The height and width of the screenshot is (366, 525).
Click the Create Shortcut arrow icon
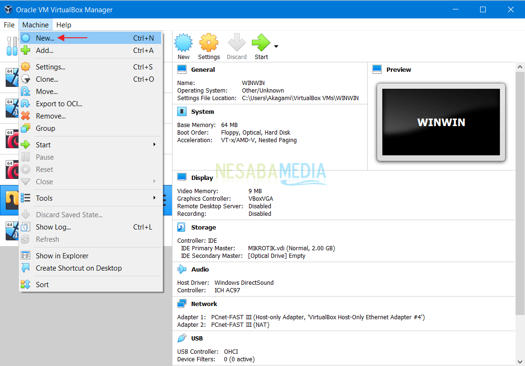[x=26, y=268]
